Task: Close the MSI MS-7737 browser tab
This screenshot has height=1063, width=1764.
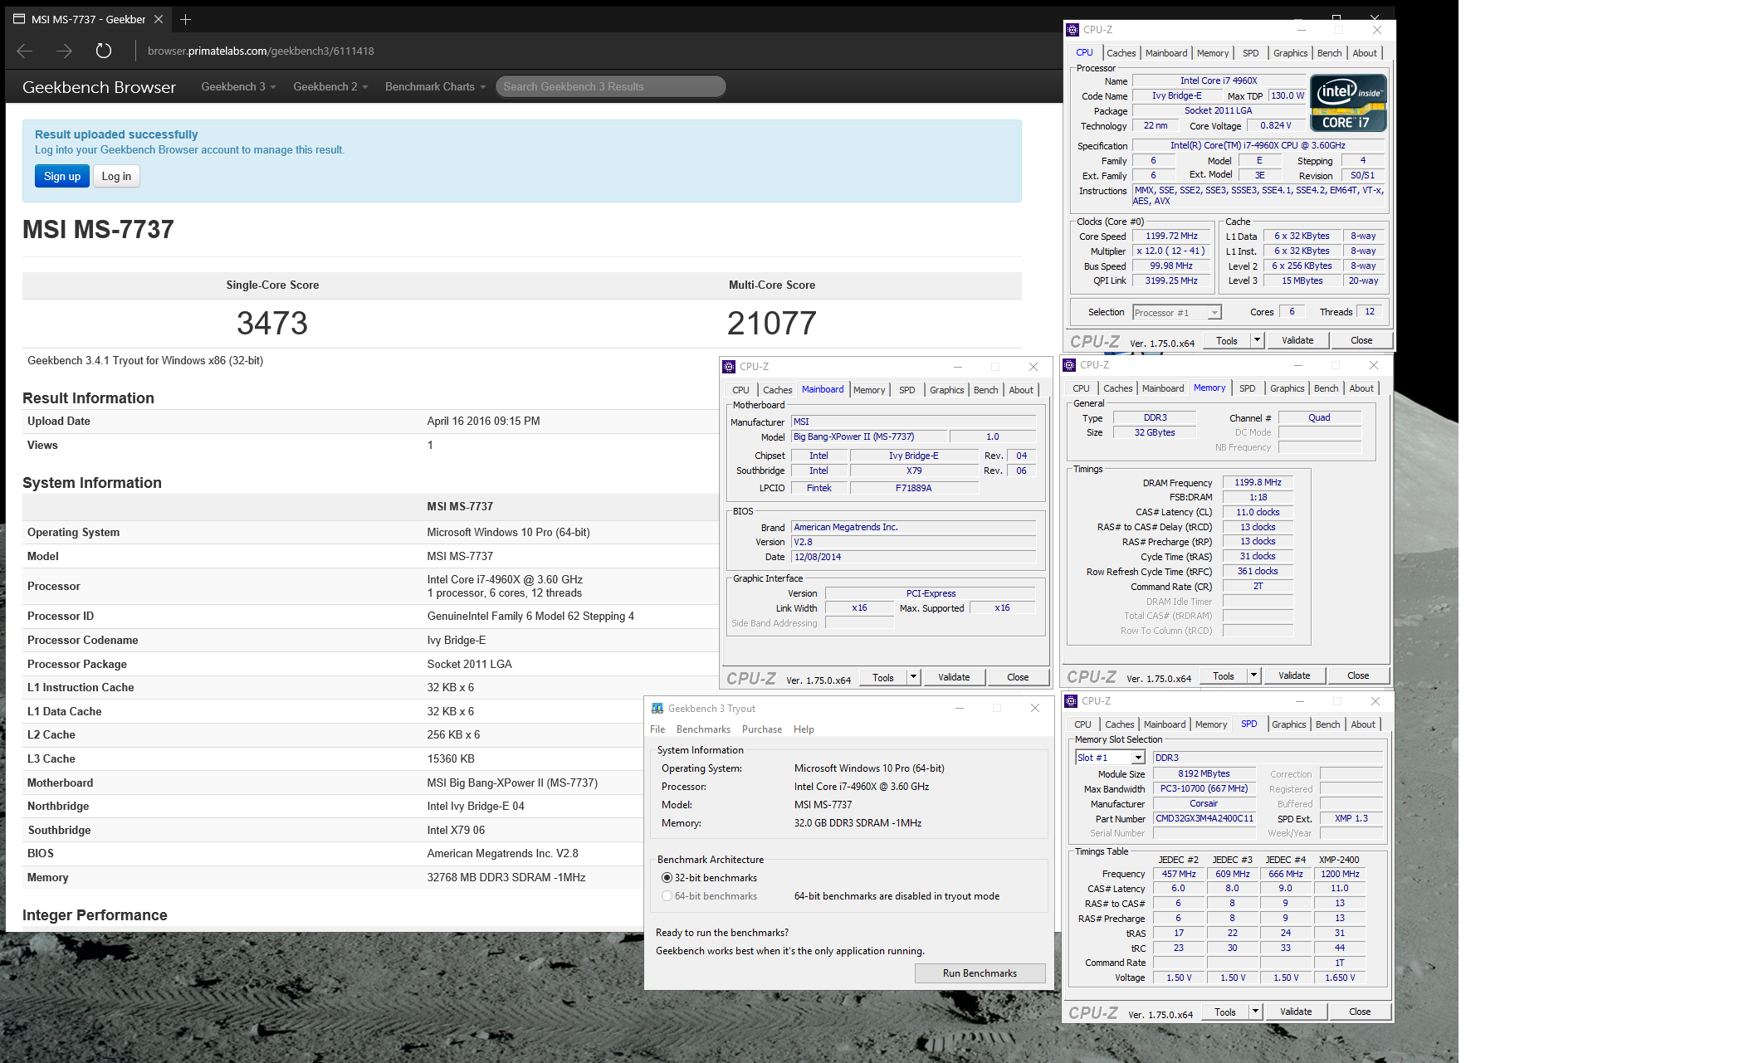Action: tap(159, 19)
